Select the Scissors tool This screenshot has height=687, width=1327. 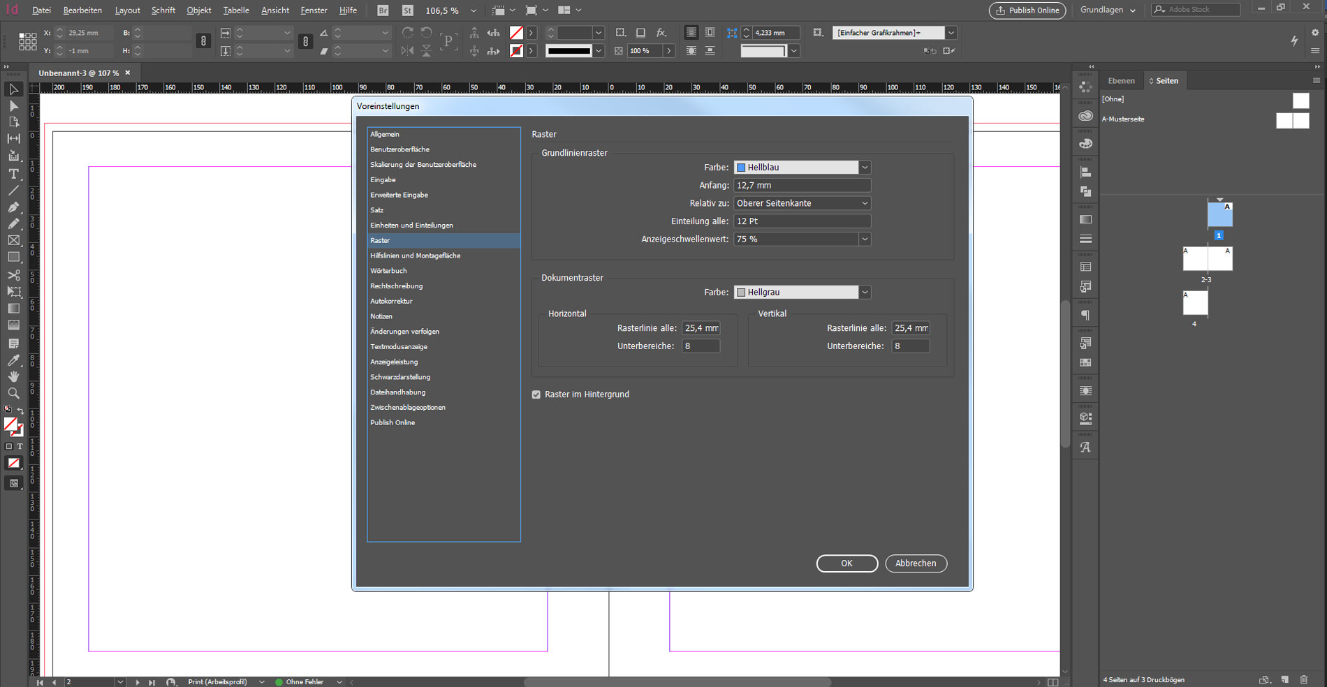(13, 275)
